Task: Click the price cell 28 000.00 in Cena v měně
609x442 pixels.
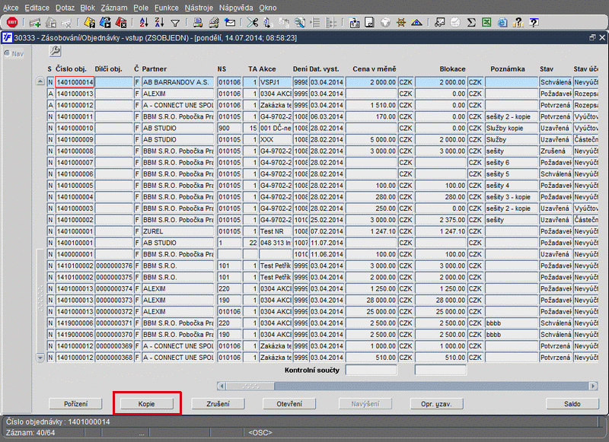Action: coord(371,300)
